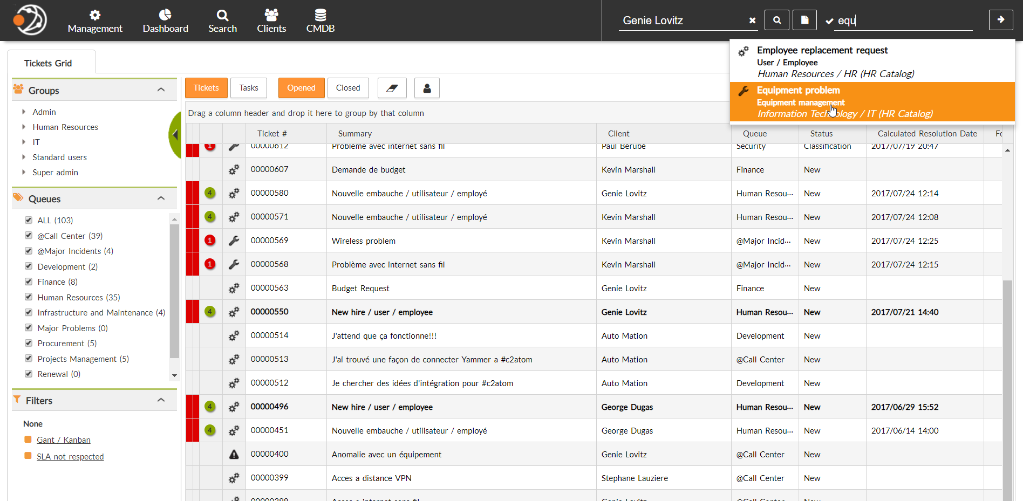Screen dimensions: 1023x501
Task: Expand the Human Resources group tree item
Action: coord(24,127)
